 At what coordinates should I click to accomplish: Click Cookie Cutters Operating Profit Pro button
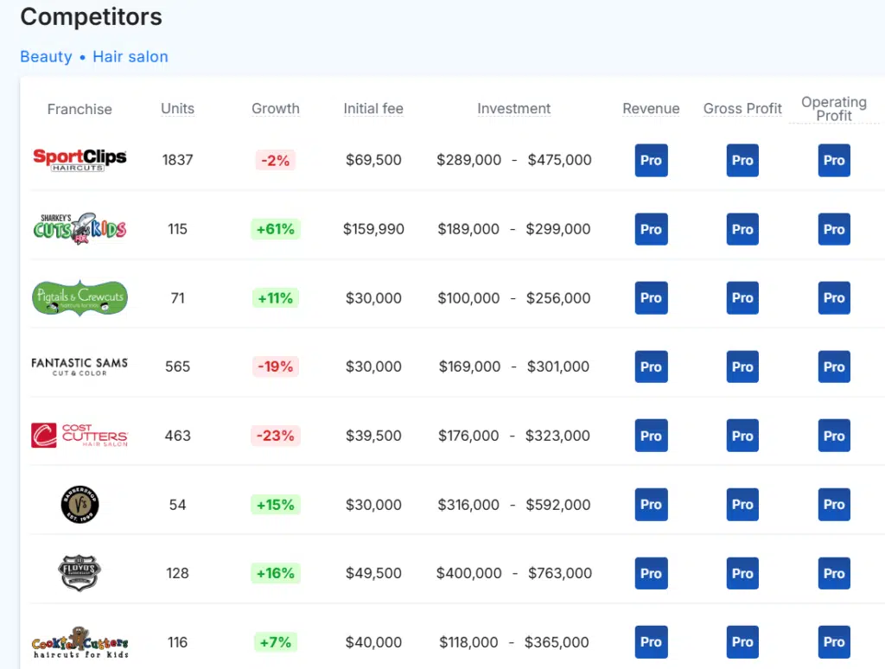coord(834,642)
